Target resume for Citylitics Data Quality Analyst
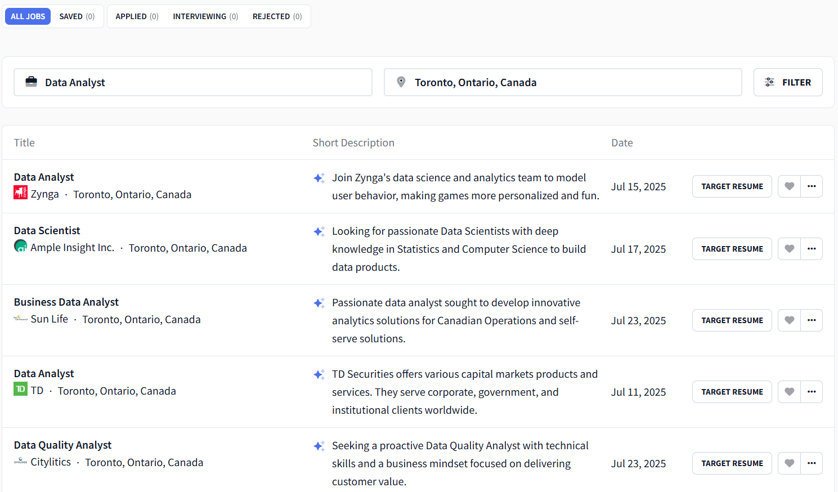Screen dimensions: 838x492 [732, 463]
